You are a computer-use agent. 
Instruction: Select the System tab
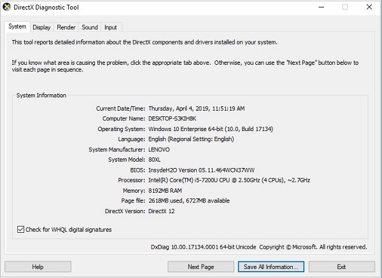(17, 27)
